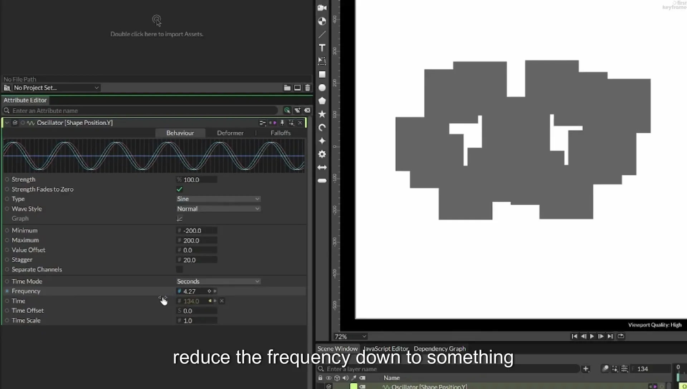The height and width of the screenshot is (389, 687).
Task: Select the Polygon shape tool
Action: [x=322, y=101]
